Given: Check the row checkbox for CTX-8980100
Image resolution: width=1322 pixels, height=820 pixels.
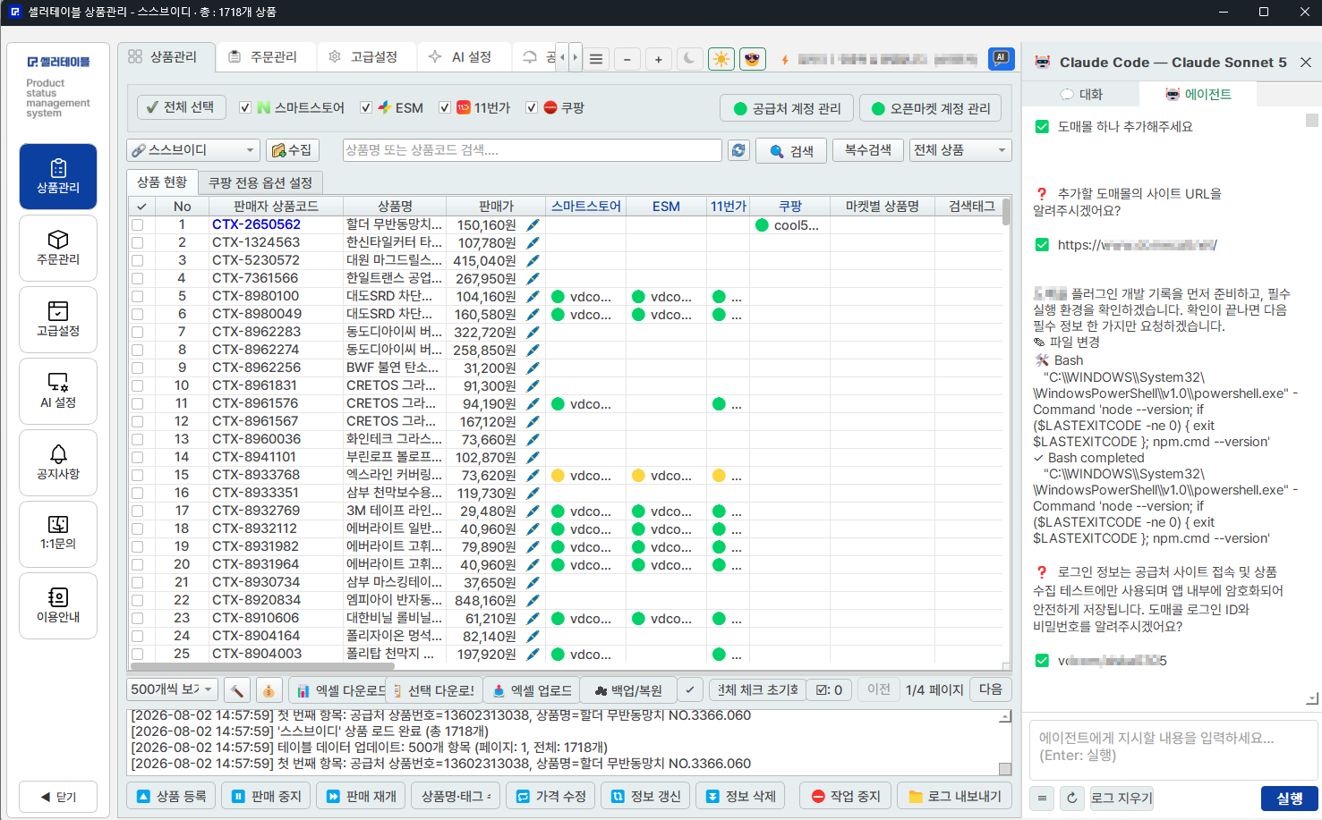Looking at the screenshot, I should pyautogui.click(x=138, y=296).
